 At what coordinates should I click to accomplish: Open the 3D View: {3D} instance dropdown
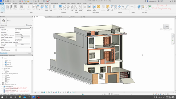coord(25,25)
